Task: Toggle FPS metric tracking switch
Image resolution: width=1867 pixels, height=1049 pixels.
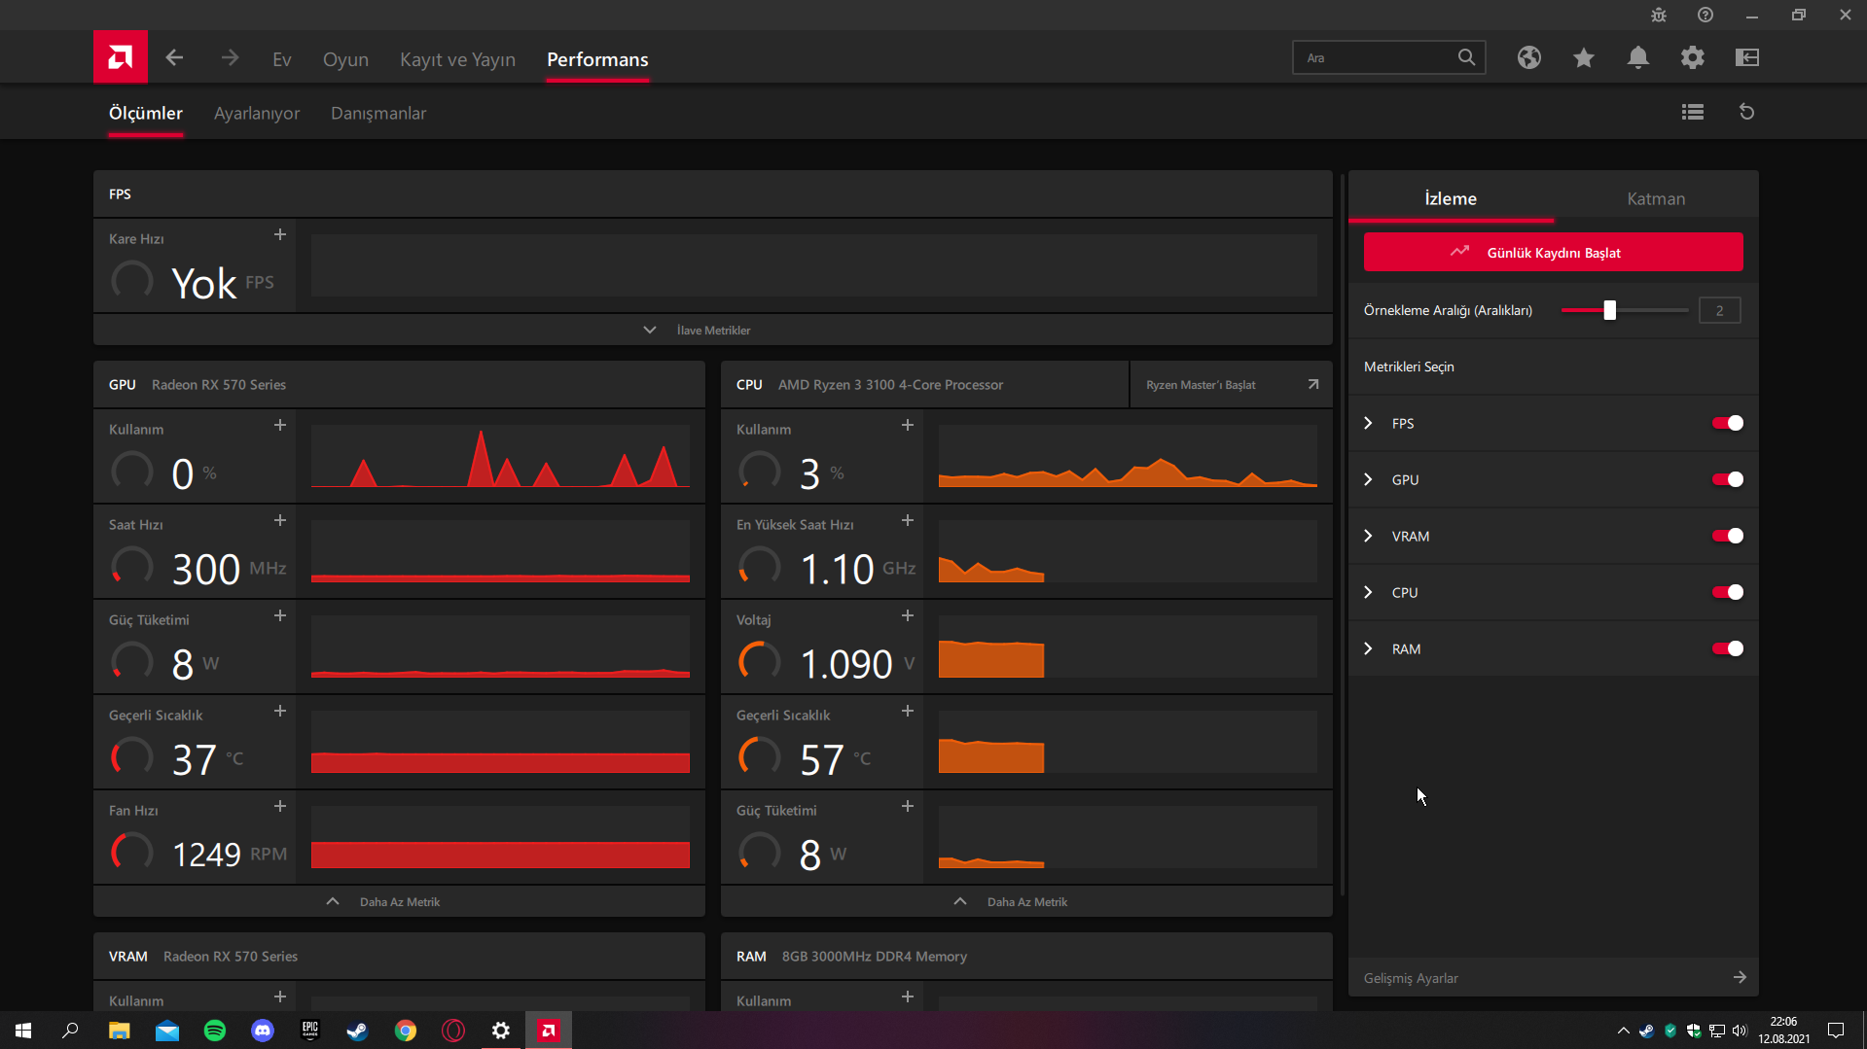Action: tap(1728, 423)
